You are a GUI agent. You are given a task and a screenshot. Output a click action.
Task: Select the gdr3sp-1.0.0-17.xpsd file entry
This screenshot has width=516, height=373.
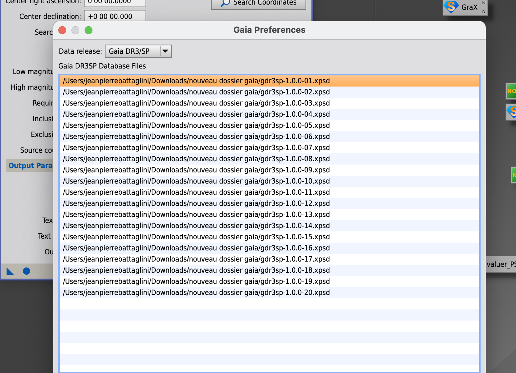tap(269, 259)
